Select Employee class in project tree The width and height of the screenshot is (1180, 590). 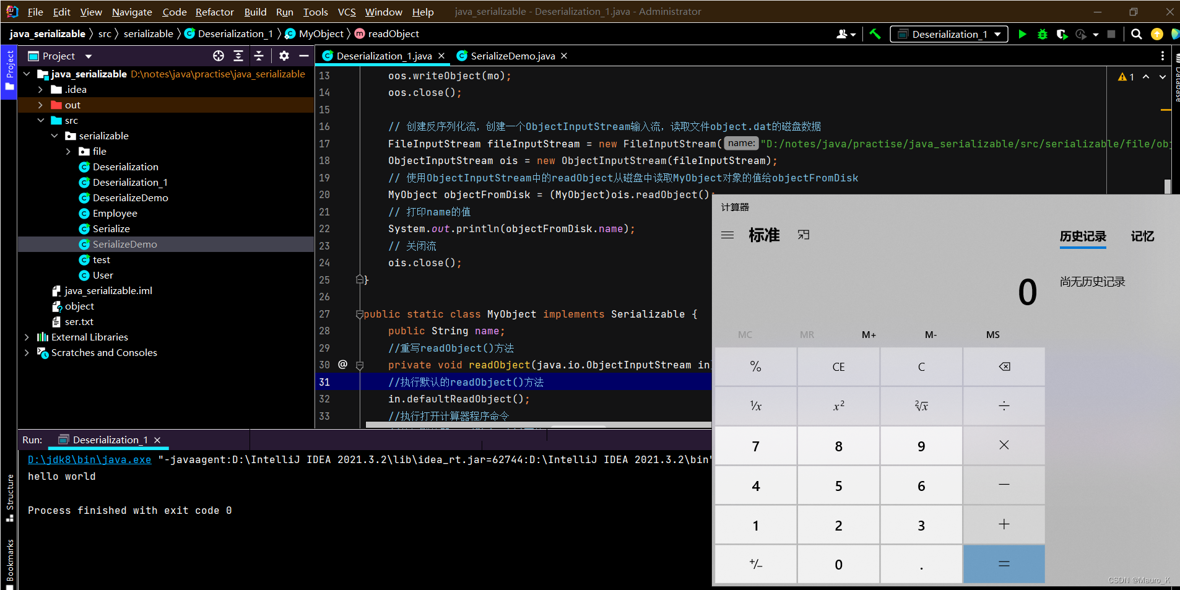(115, 213)
